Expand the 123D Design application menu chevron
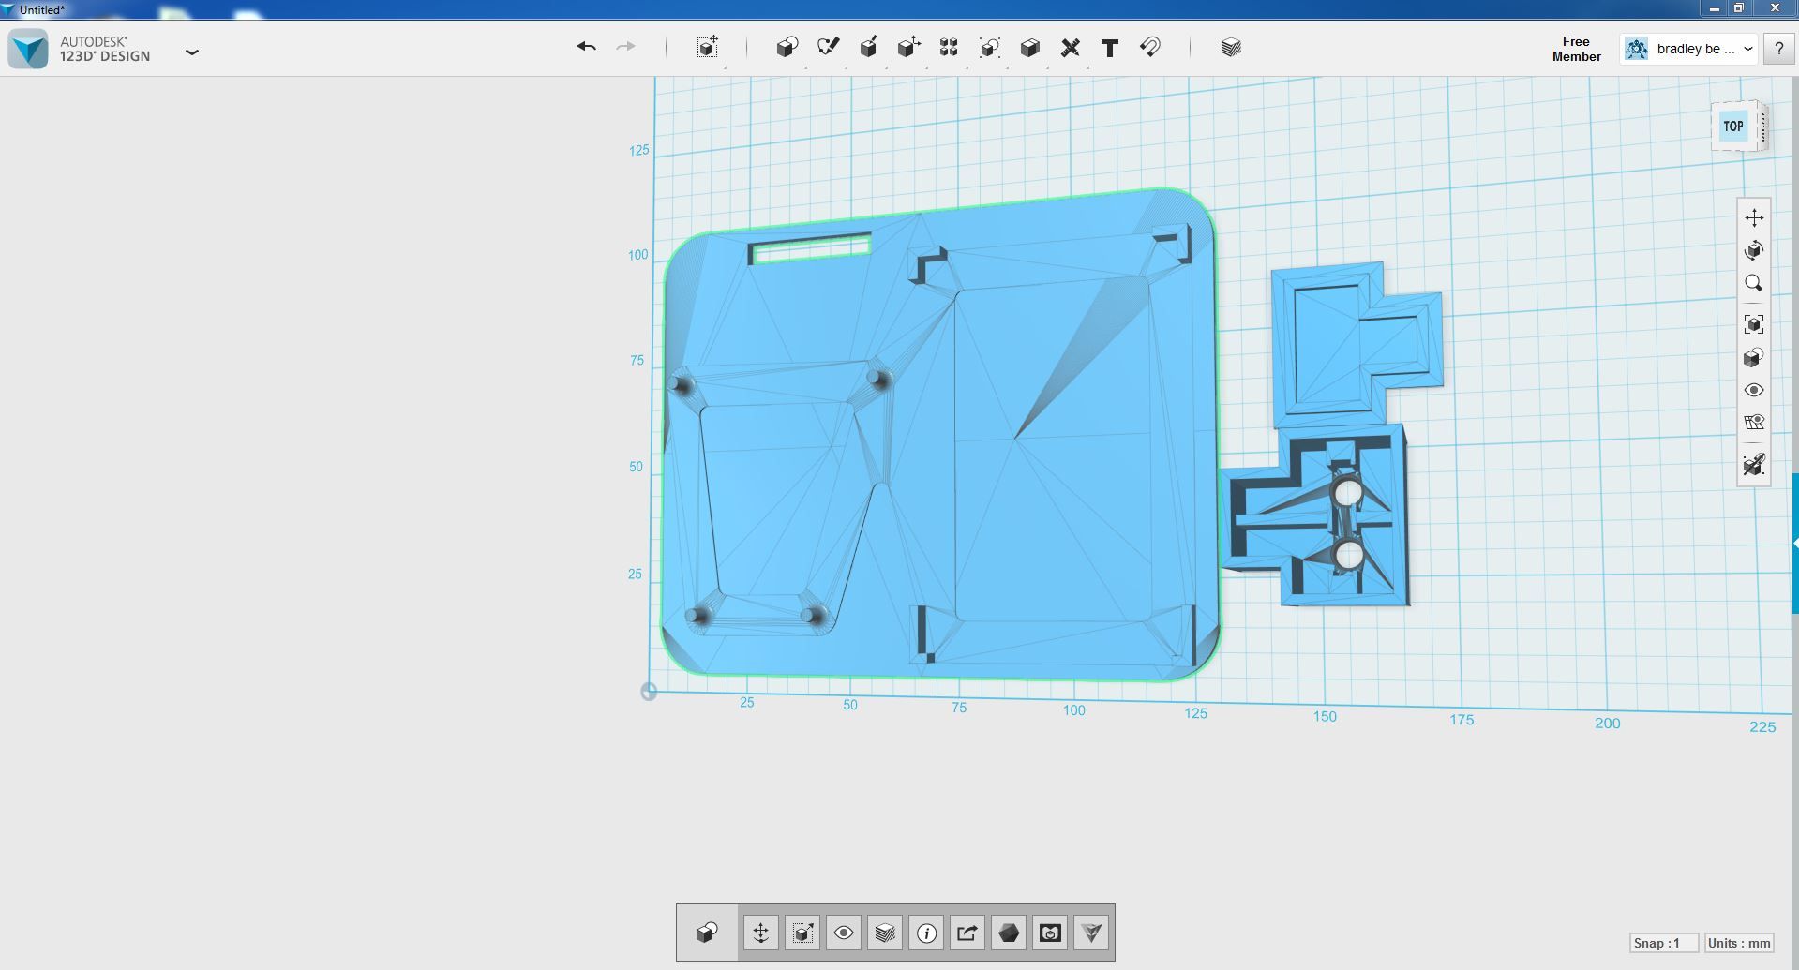Screen dimensions: 1799x970 pyautogui.click(x=192, y=52)
